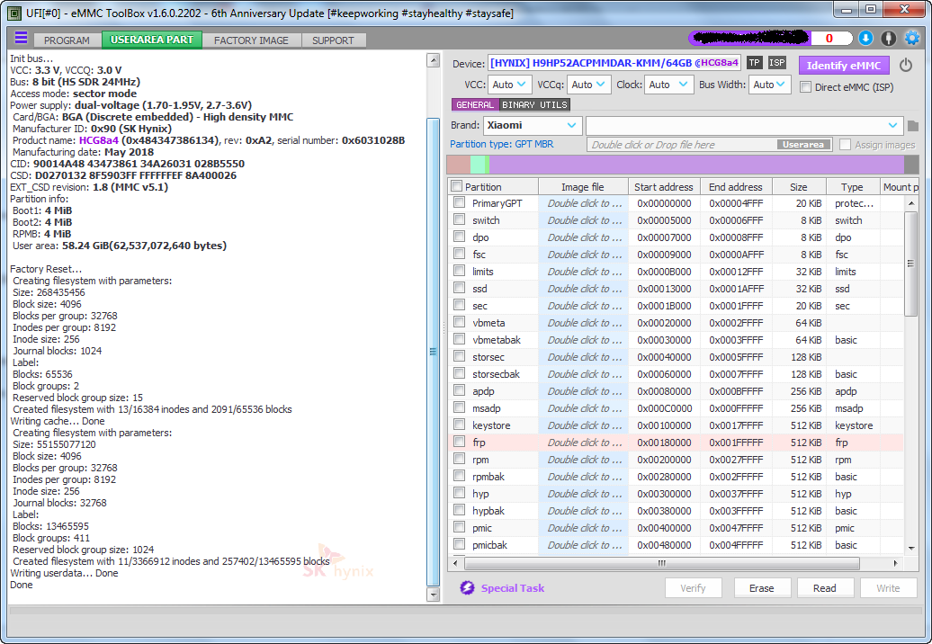This screenshot has width=932, height=644.
Task: Click the blue download arrow icon
Action: 865,39
